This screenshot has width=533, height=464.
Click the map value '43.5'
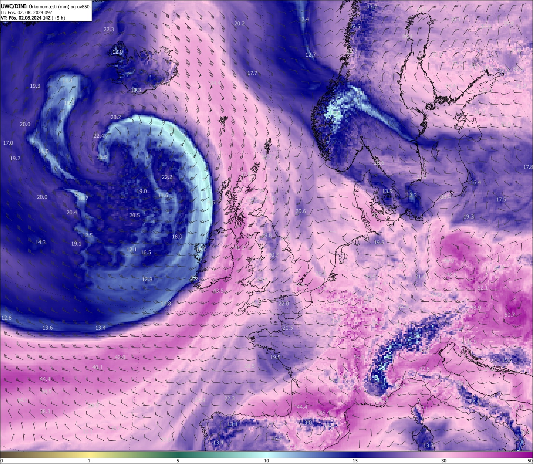click(218, 290)
